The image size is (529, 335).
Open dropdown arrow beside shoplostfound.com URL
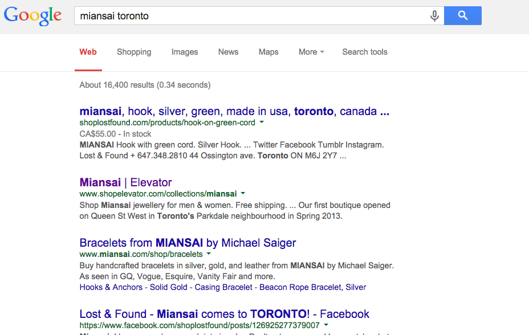click(x=262, y=122)
